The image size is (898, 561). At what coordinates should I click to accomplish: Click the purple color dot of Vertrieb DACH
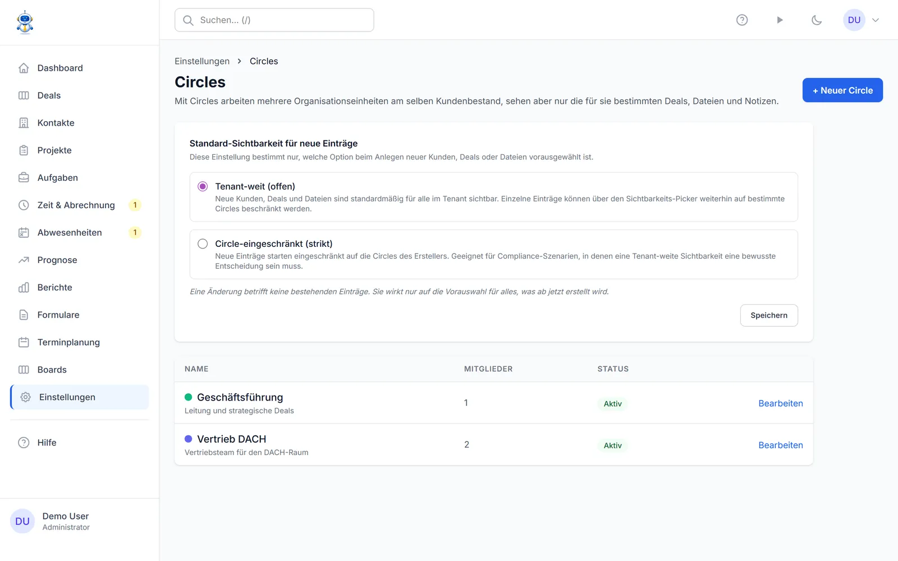tap(189, 439)
